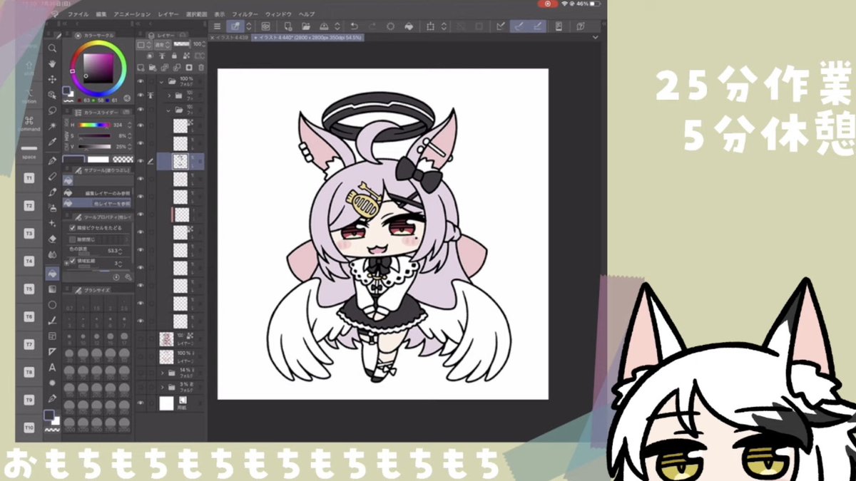Select the Ruler triangle tool

click(x=52, y=351)
